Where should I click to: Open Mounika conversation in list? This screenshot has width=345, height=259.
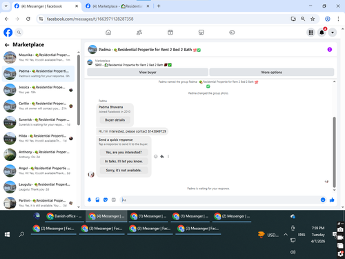coord(38,57)
